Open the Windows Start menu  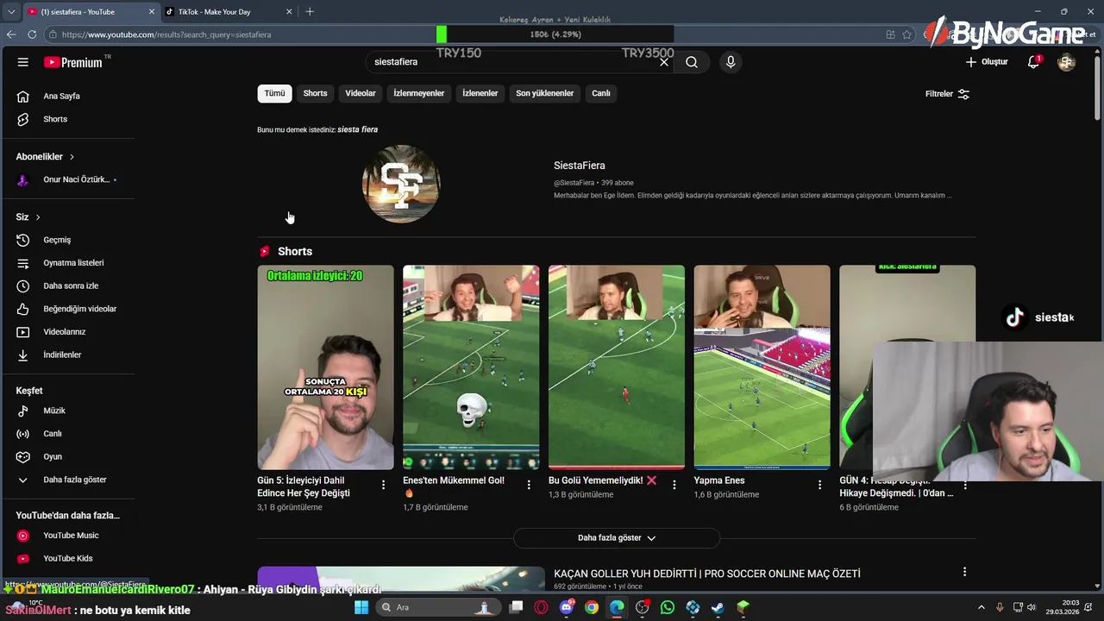tap(361, 607)
